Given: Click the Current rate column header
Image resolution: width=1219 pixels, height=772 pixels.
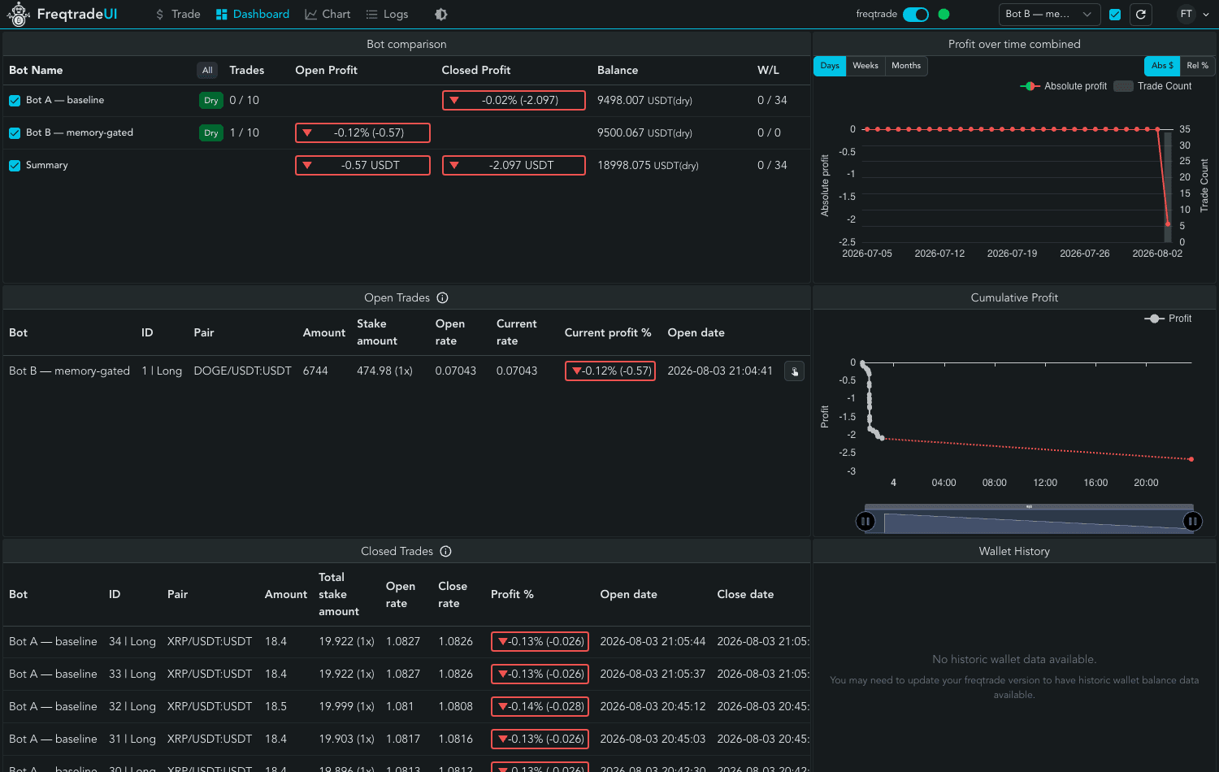Looking at the screenshot, I should (517, 332).
